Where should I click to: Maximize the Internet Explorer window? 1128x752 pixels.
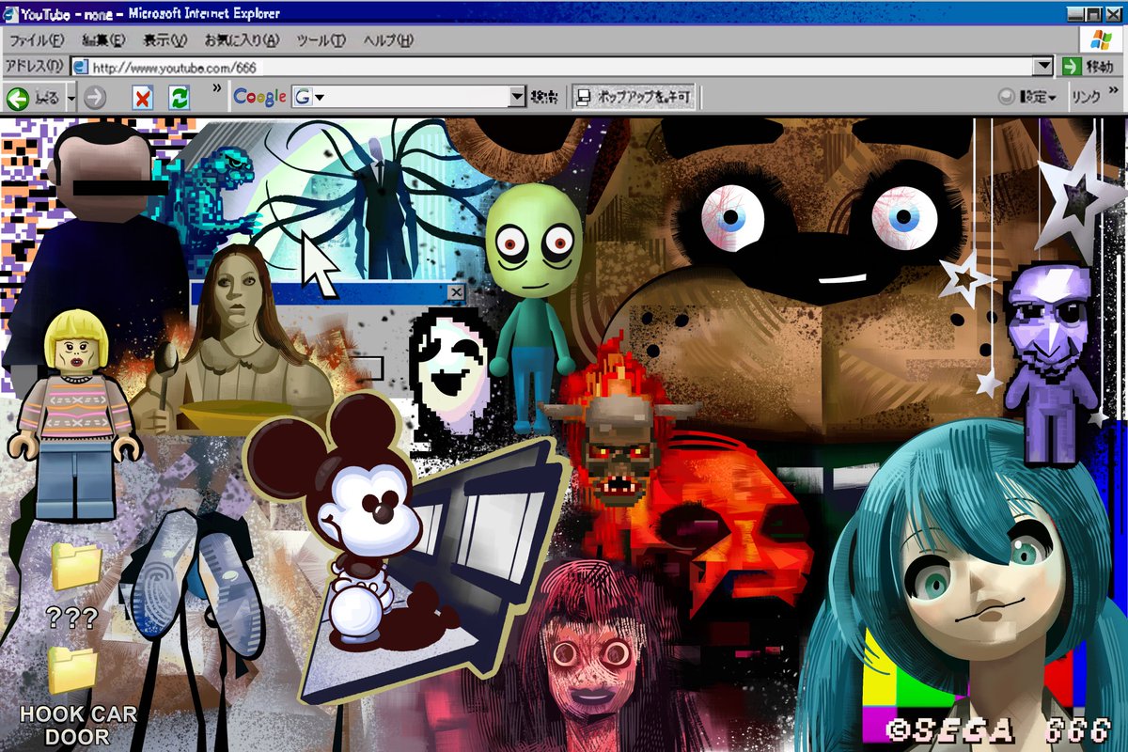(x=1093, y=14)
